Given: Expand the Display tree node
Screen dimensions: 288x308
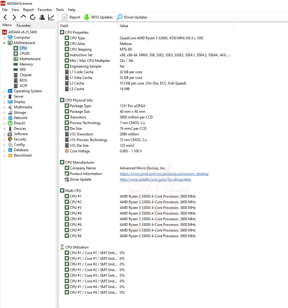Looking at the screenshot, I should click(x=4, y=102).
